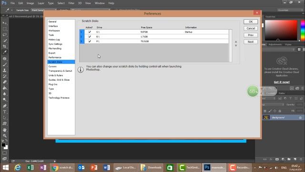This screenshot has height=172, width=305.
Task: Click the Create new group folder icon
Action: 289,159
